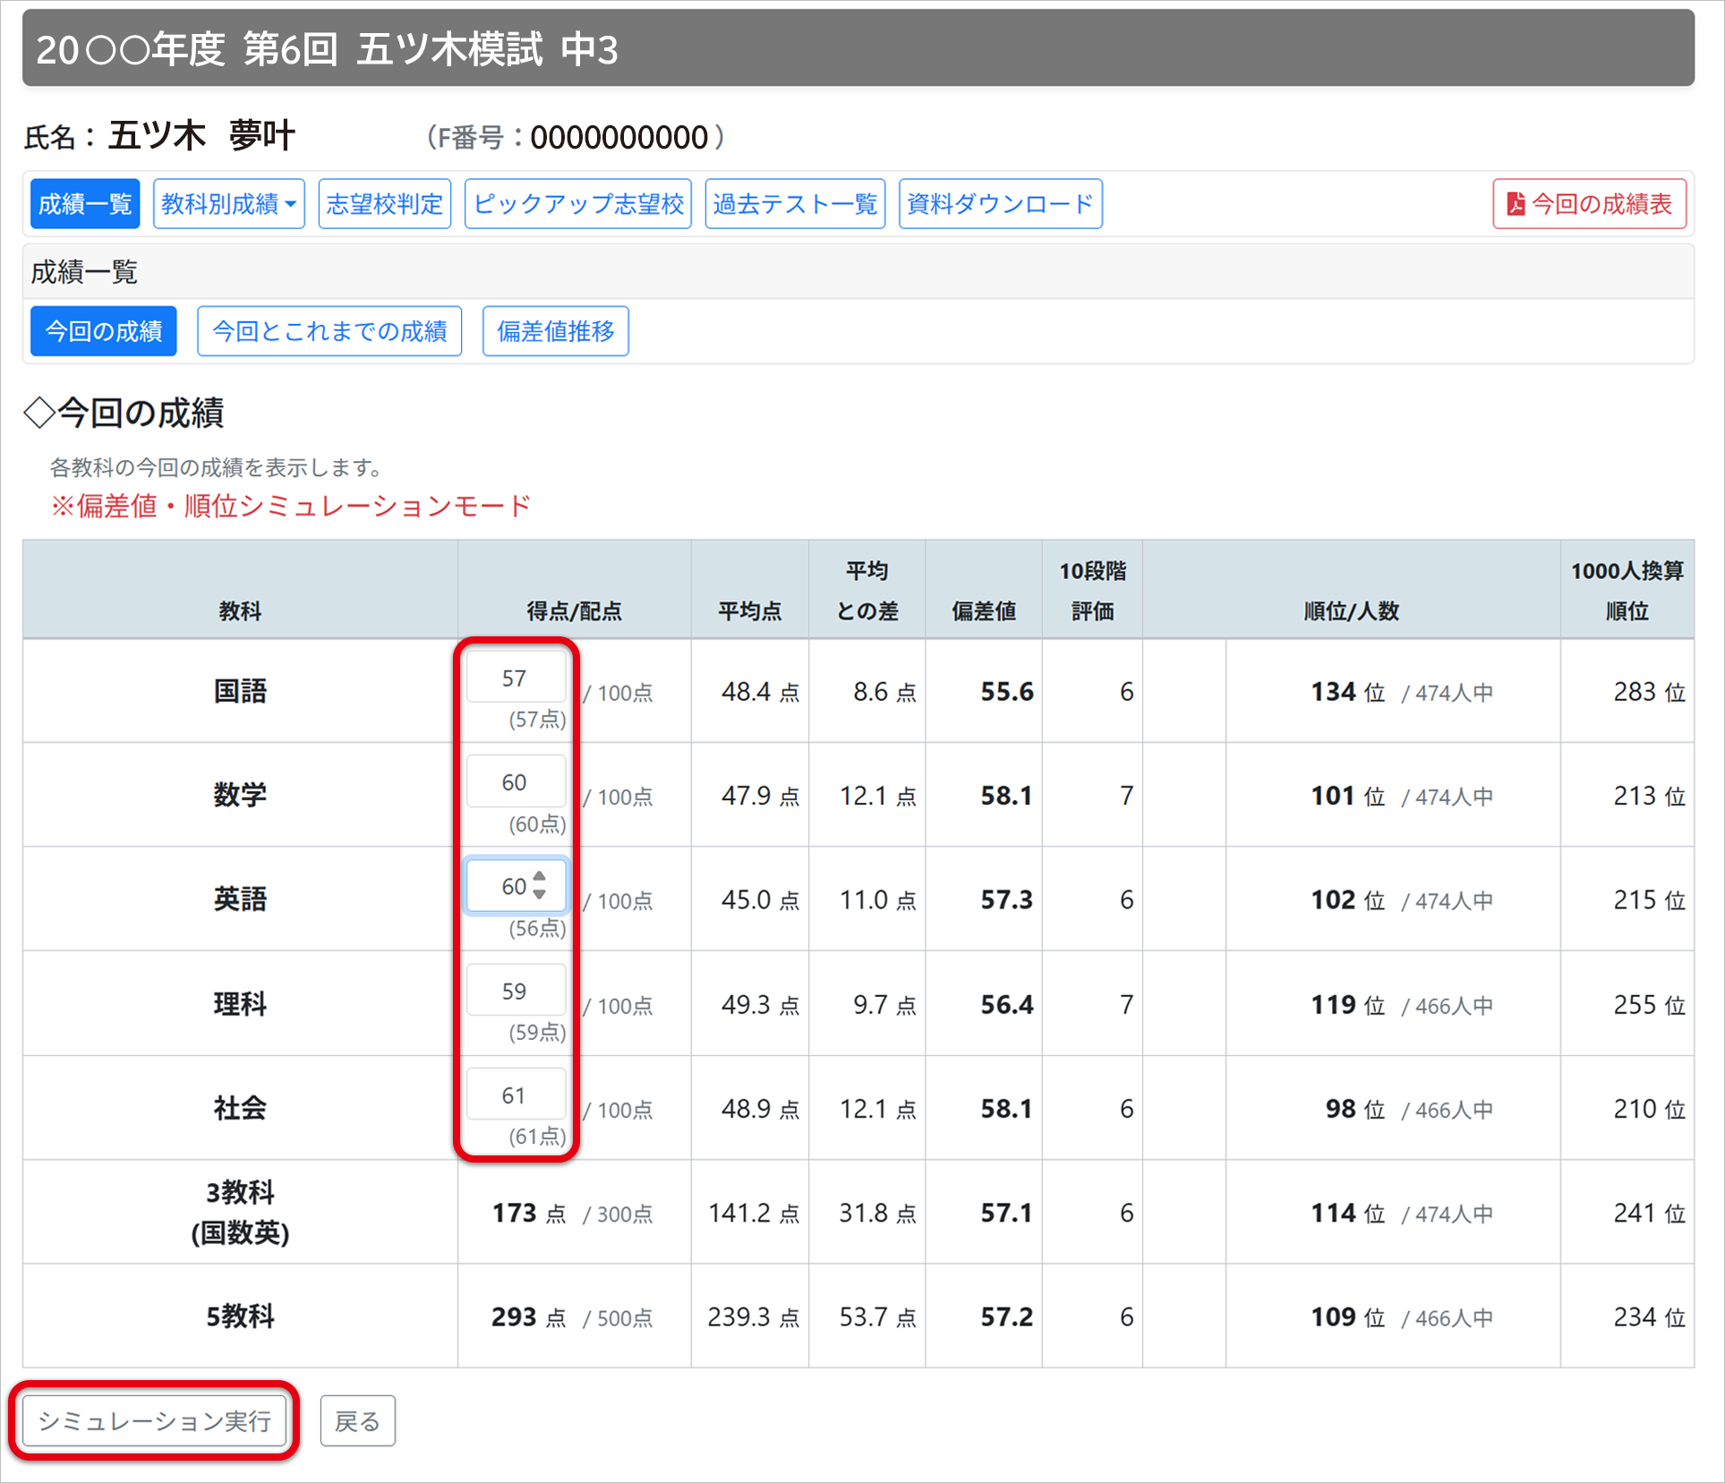
Task: Show the 偏差値推移 view
Action: pyautogui.click(x=555, y=331)
